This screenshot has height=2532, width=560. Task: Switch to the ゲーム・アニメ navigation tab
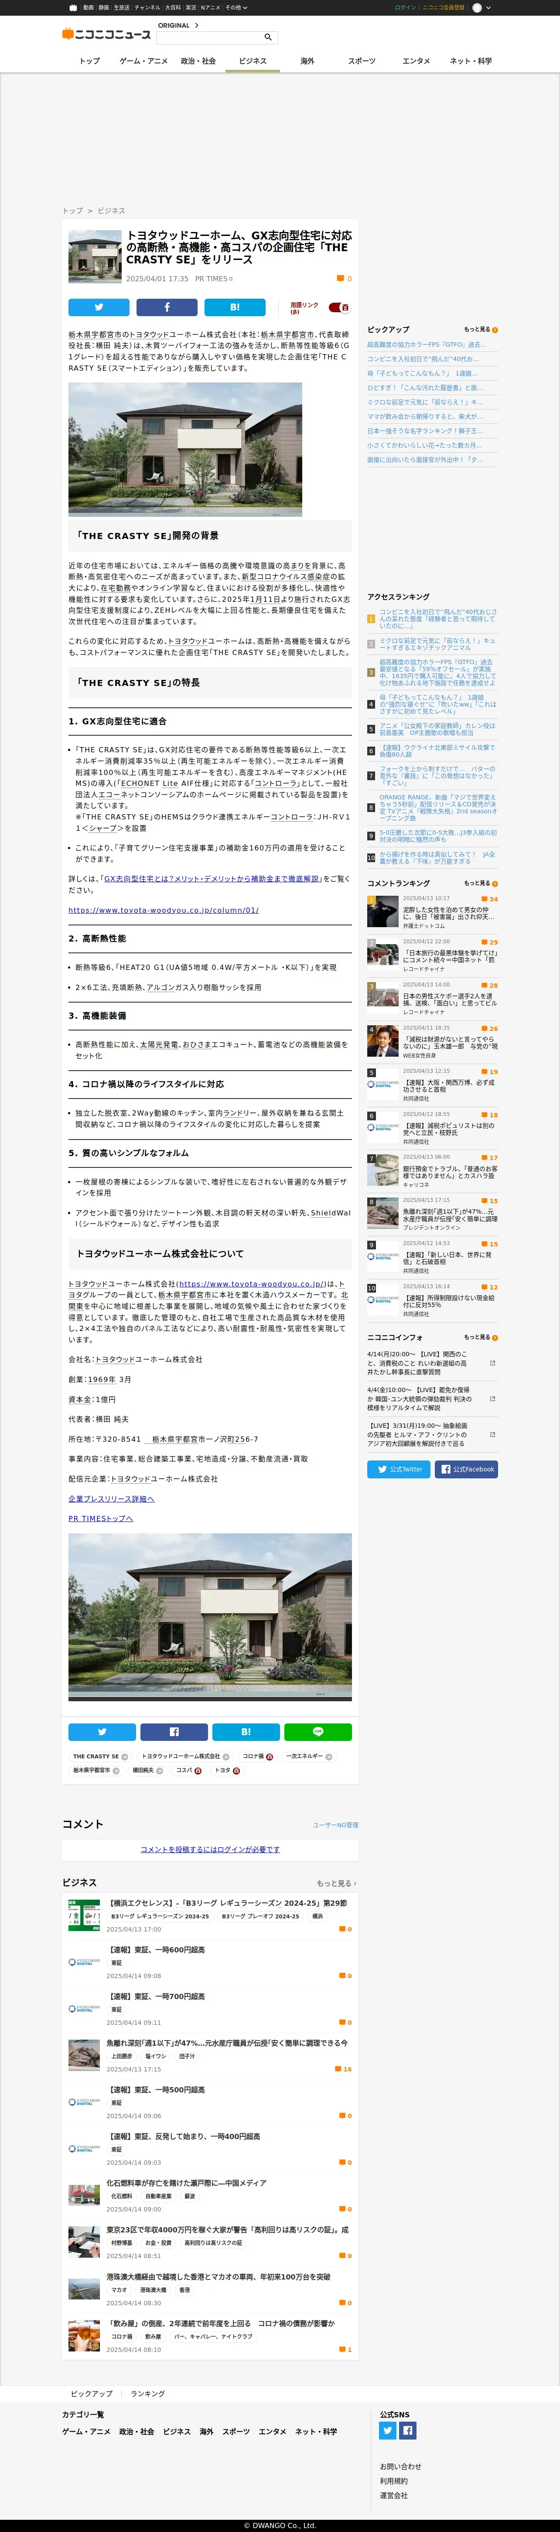pos(143,61)
